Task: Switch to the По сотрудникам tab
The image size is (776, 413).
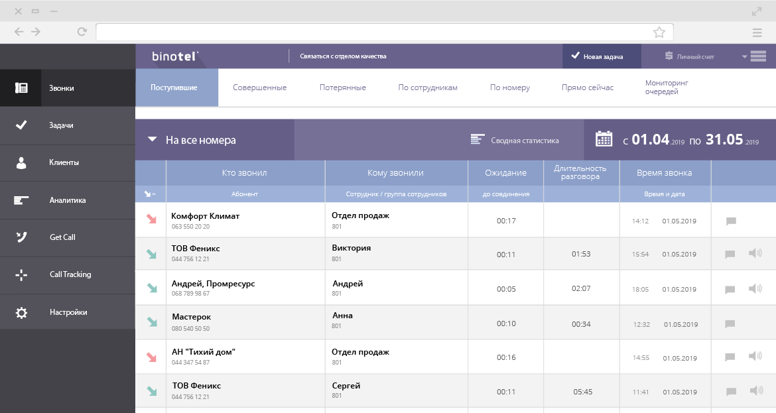Action: 428,88
